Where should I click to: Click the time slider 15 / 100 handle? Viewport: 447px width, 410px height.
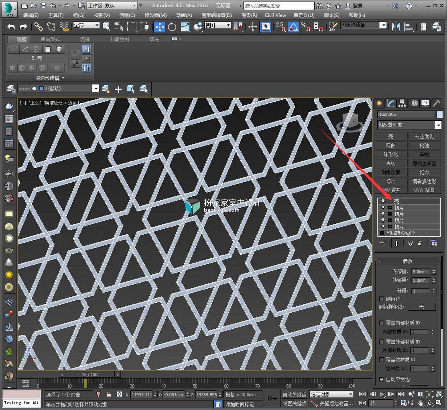[89, 374]
